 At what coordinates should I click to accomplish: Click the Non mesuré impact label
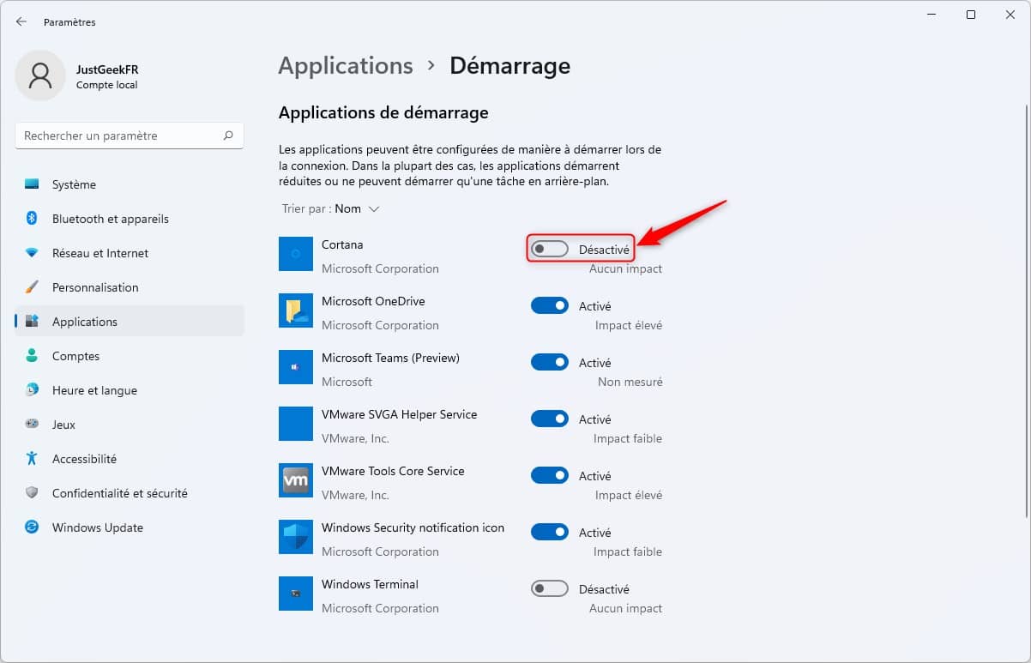tap(630, 382)
